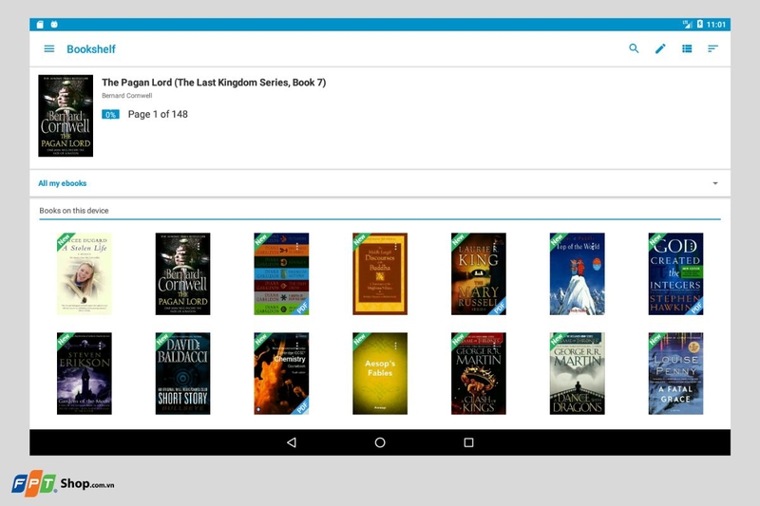Viewport: 760px width, 506px height.
Task: Tap the battery status icon
Action: 699,24
